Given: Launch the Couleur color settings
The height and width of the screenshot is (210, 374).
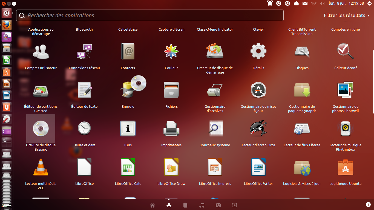Looking at the screenshot, I should click(171, 51).
